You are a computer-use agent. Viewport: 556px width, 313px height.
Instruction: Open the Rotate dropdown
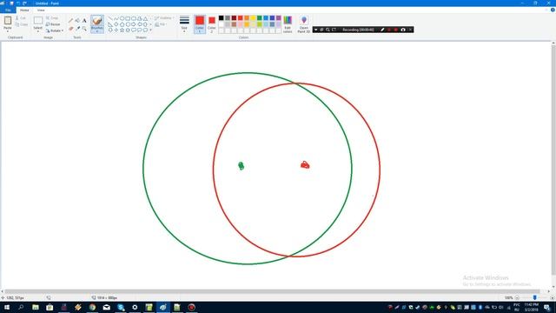click(x=55, y=31)
